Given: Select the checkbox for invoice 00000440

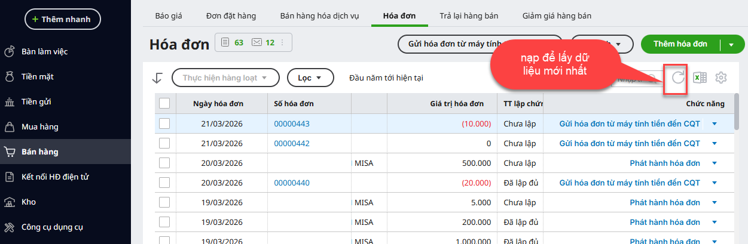Looking at the screenshot, I should tap(164, 183).
